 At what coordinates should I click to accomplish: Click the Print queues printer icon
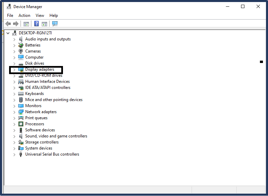point(21,118)
